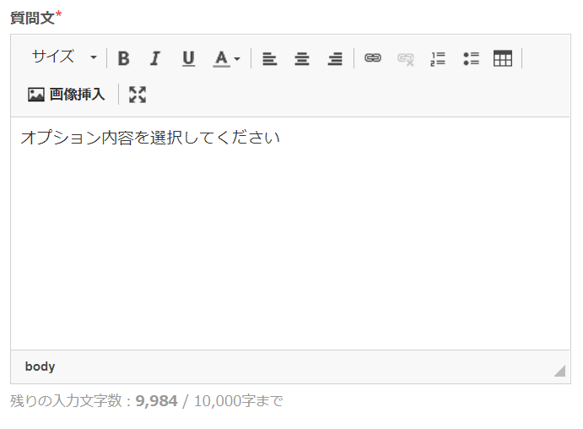Insert a numbered list
The image size is (583, 429).
pyautogui.click(x=438, y=58)
